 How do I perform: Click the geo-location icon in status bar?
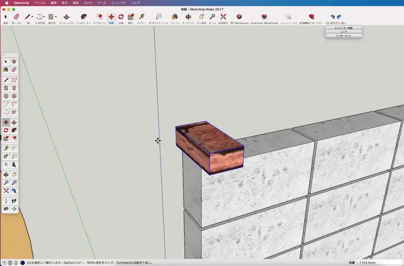[4, 263]
